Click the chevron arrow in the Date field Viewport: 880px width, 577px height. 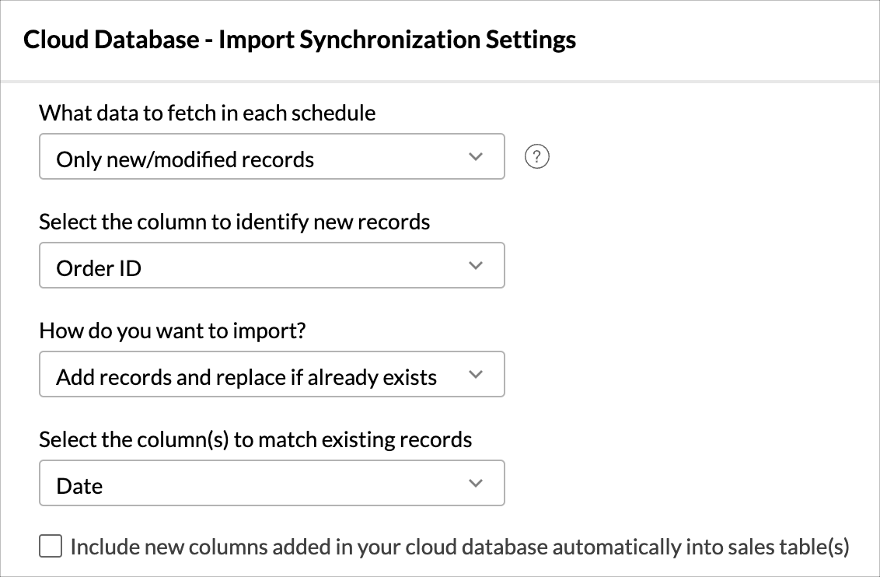[476, 484]
